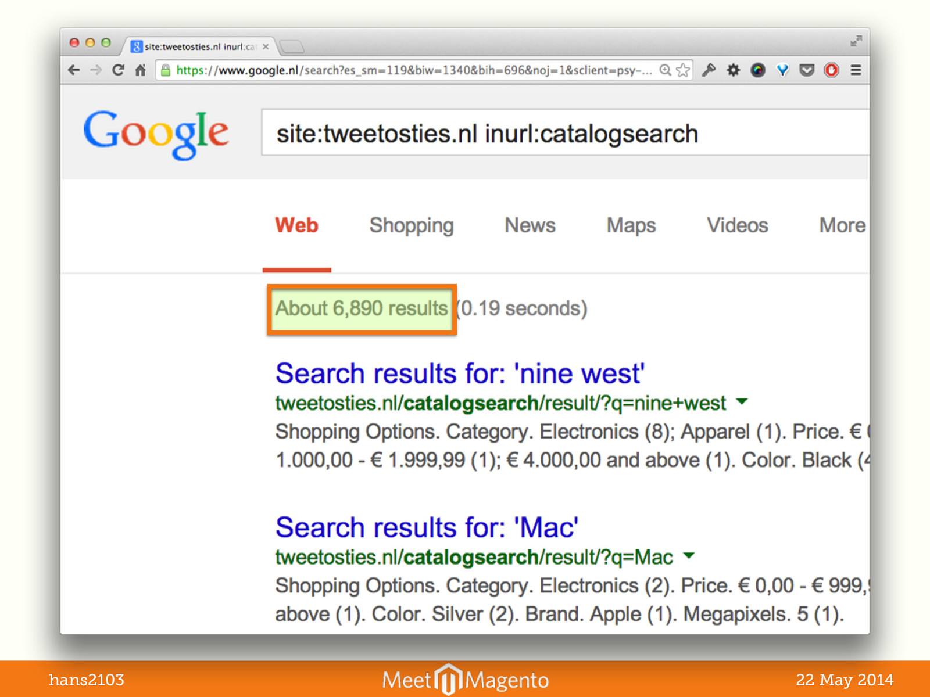Click the browser back arrow
The height and width of the screenshot is (697, 930).
tap(74, 70)
